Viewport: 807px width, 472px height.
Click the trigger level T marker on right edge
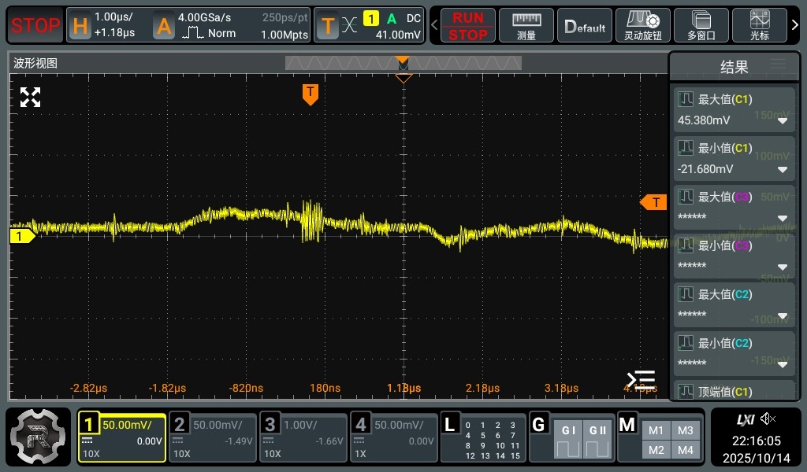tap(654, 203)
